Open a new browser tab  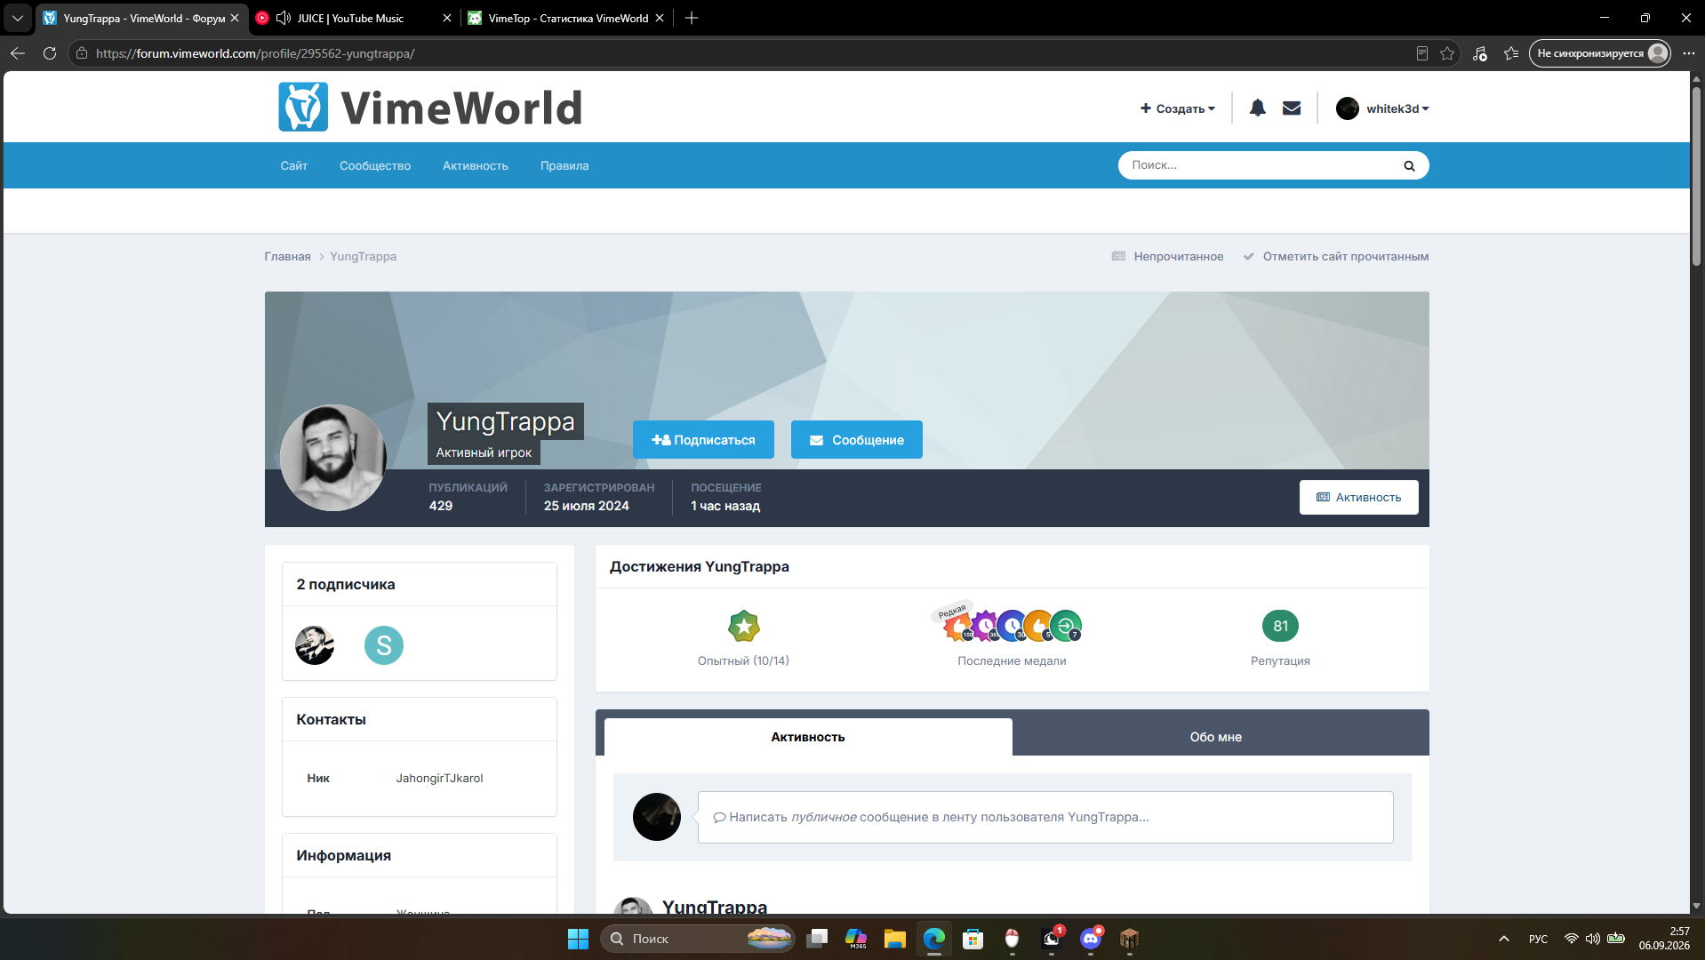click(692, 18)
